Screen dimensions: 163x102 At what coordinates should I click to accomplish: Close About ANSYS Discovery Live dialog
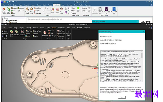[x=144, y=32]
